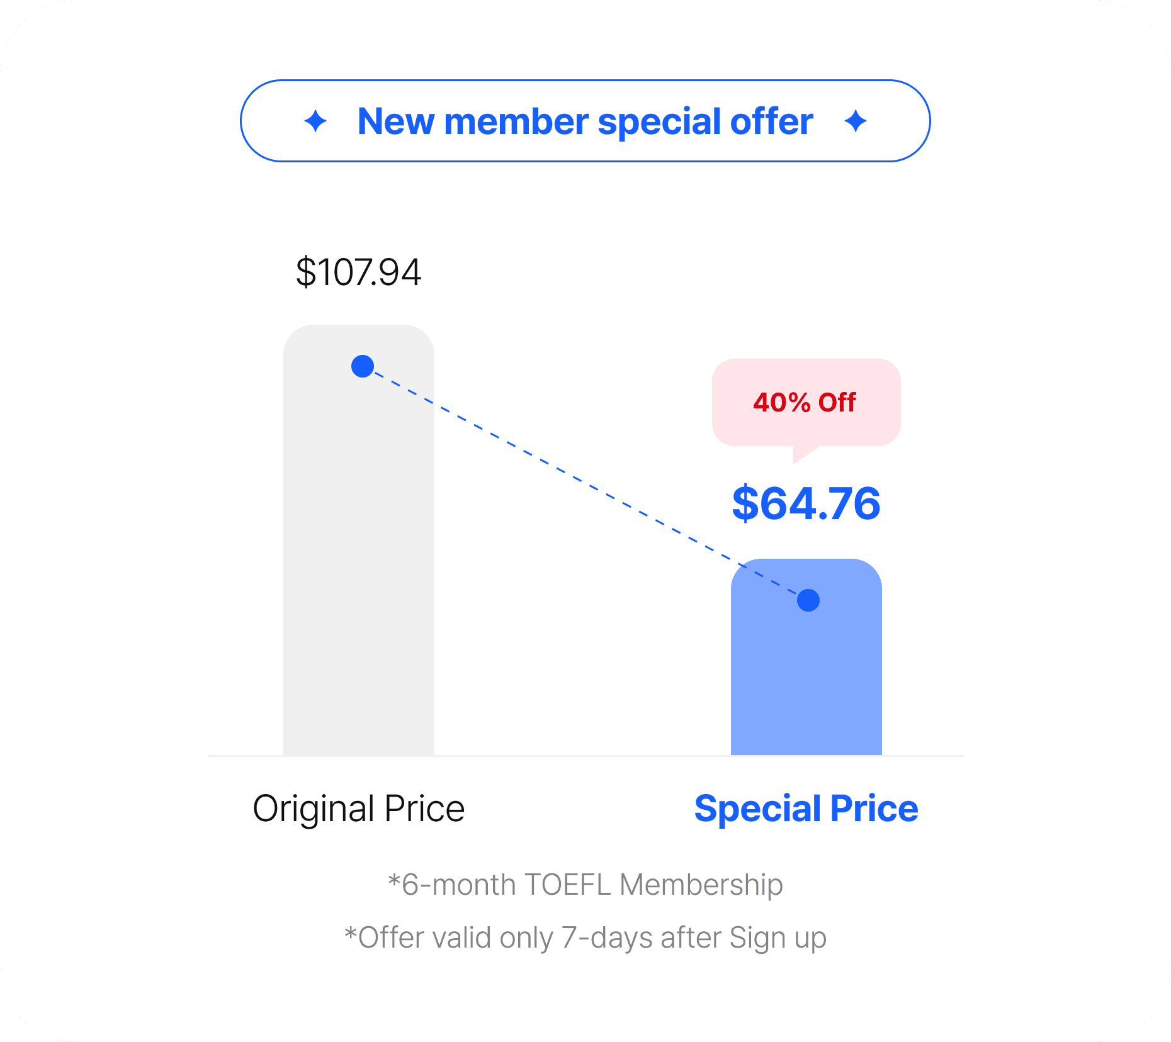
Task: Click the 40% Off speech bubble
Action: tap(806, 403)
